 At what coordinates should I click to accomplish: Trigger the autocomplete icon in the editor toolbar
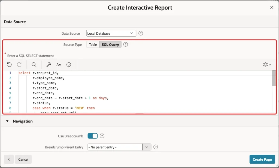(x=59, y=64)
